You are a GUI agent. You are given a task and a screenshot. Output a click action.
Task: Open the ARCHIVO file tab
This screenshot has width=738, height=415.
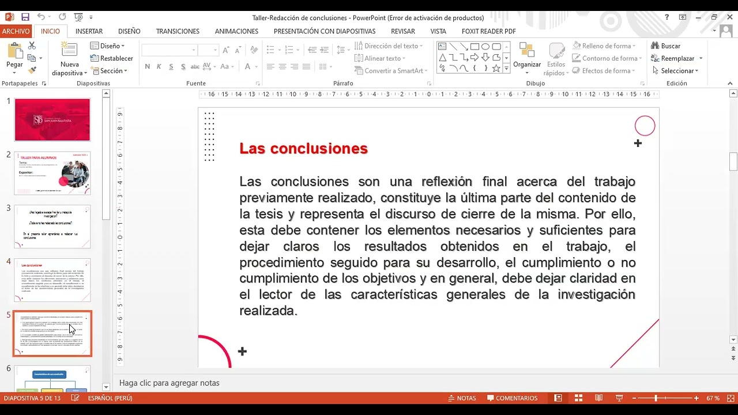[16, 31]
